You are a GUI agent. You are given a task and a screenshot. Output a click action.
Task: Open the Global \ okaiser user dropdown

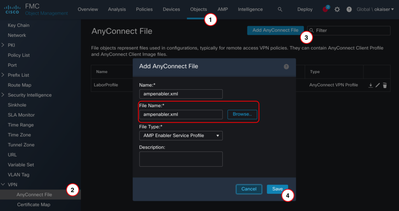click(x=375, y=9)
